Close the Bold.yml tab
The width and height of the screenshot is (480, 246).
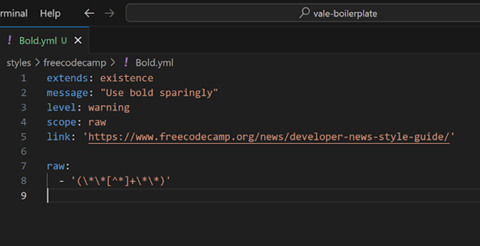(78, 40)
